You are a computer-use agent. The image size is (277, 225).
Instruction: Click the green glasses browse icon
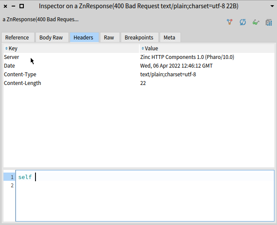point(256,22)
